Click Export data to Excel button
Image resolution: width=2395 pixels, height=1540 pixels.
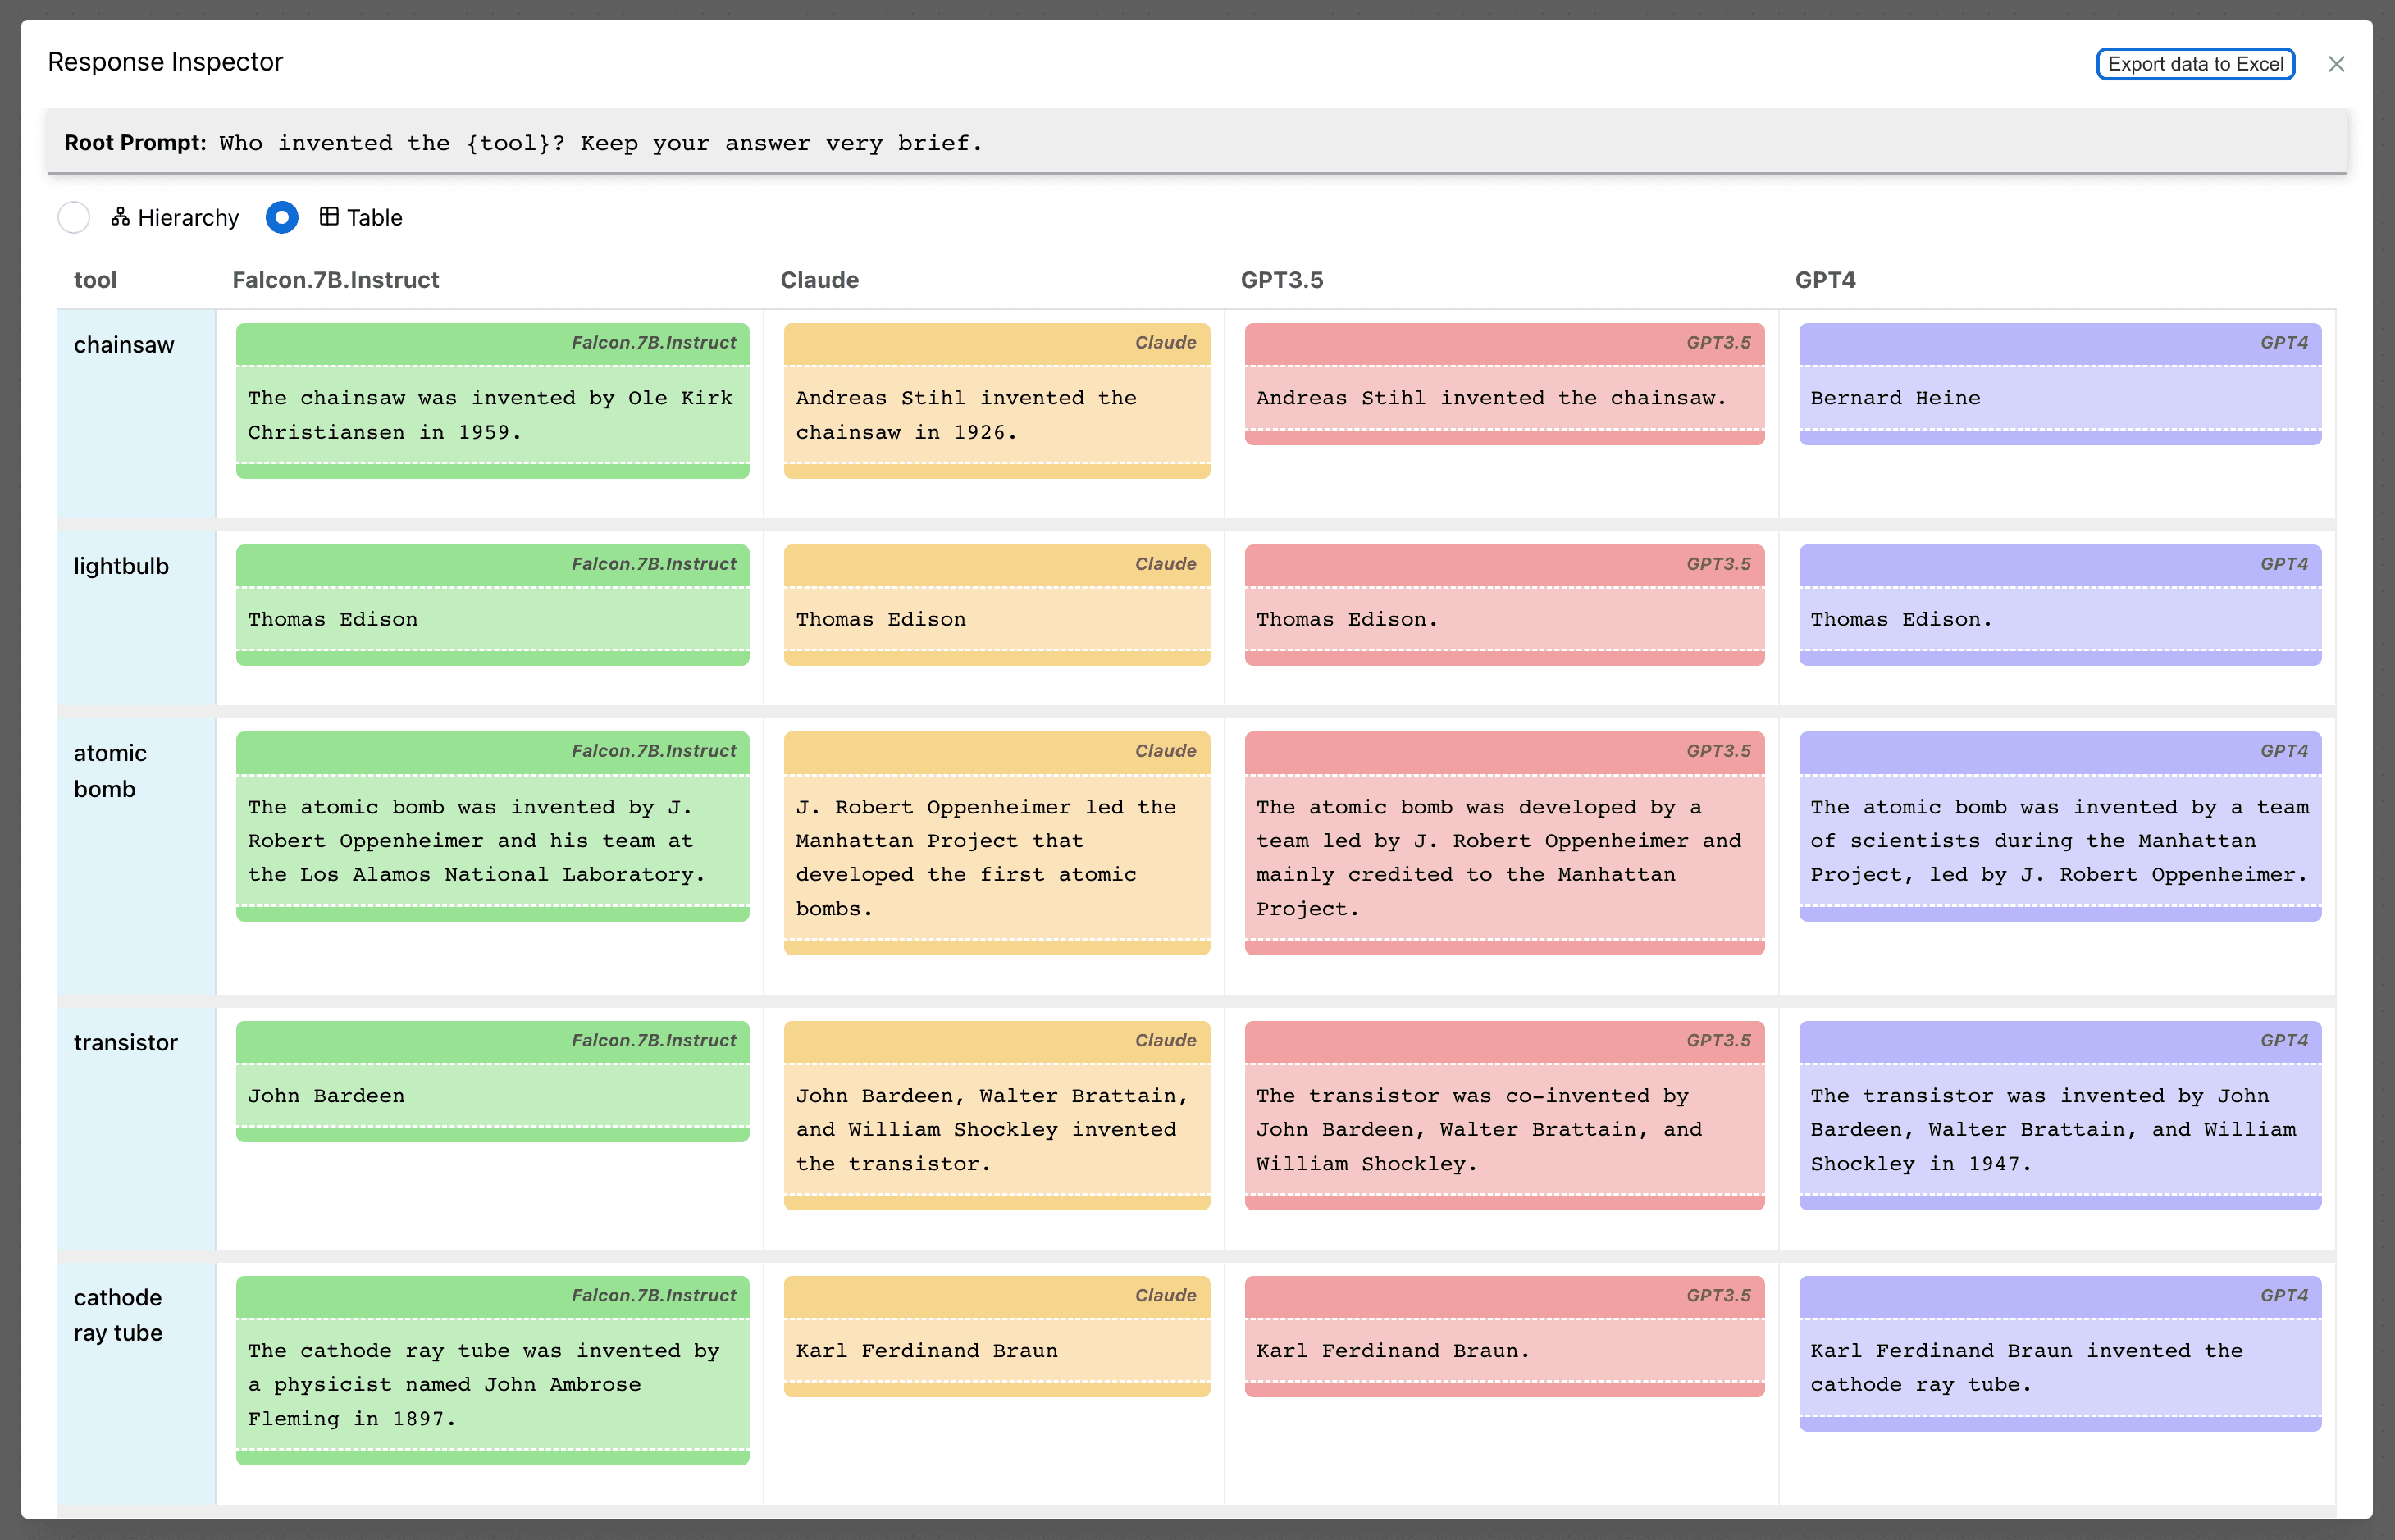tap(2195, 64)
